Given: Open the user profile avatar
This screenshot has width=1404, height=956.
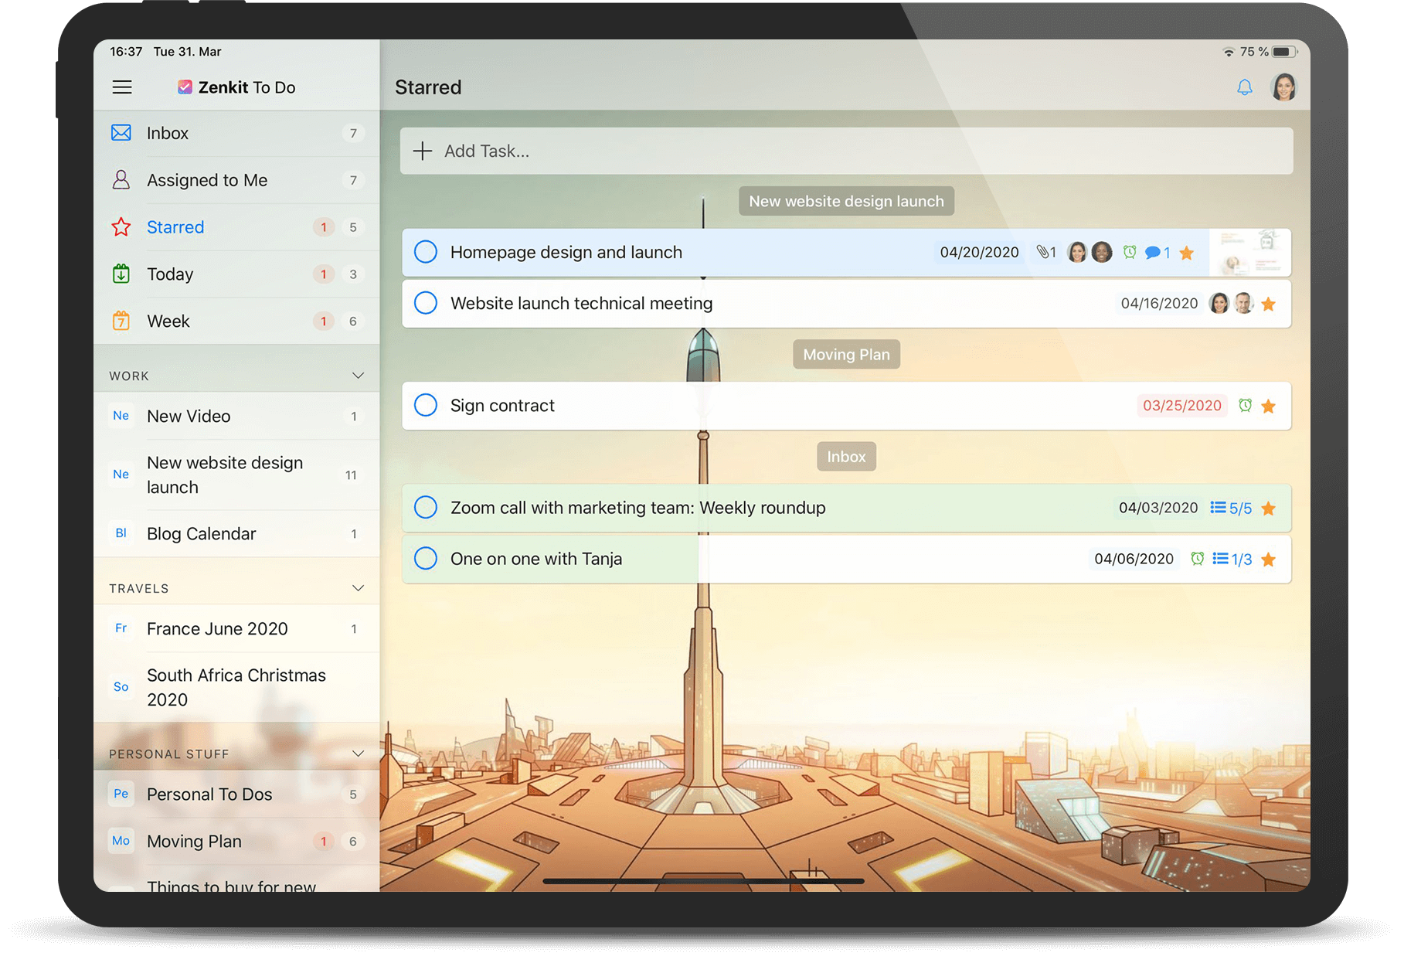Looking at the screenshot, I should click(x=1283, y=87).
